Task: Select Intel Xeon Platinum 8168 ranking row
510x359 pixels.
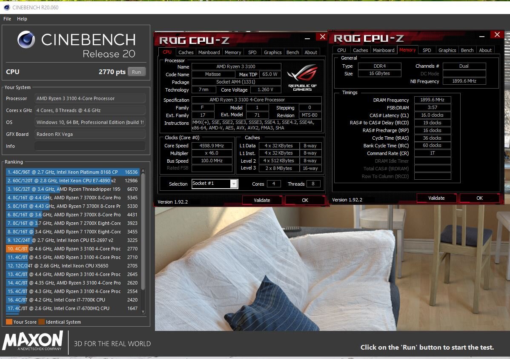Action: [x=72, y=172]
